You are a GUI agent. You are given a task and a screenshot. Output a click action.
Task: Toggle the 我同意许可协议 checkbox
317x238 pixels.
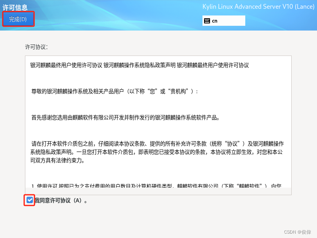pos(29,200)
